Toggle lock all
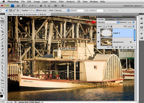This screenshot has height=103, width=144. (111, 26)
